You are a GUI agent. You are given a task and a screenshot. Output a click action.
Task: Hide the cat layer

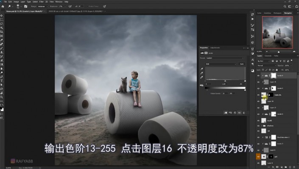258,131
